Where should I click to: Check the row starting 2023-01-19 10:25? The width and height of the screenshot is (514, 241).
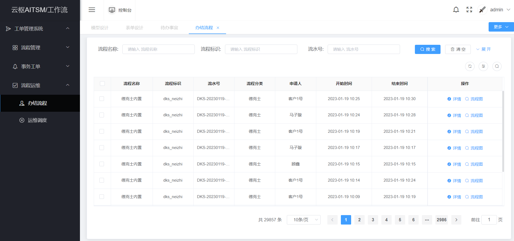pos(102,99)
